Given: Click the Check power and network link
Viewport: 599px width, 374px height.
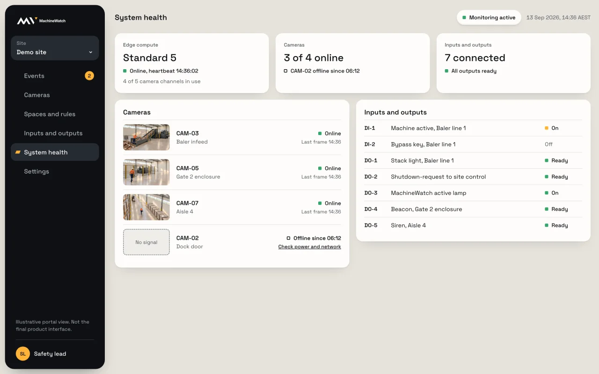Looking at the screenshot, I should click(309, 247).
